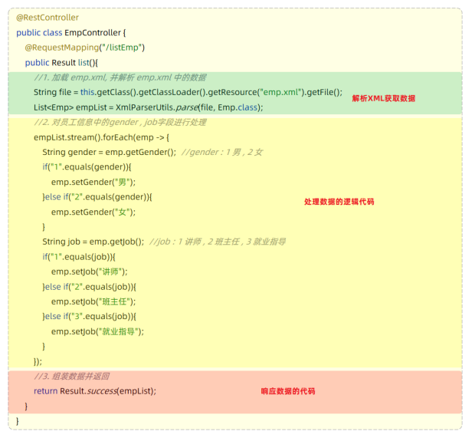Click the 'if("1".equals(gender)){' line
The height and width of the screenshot is (441, 475).
click(87, 167)
